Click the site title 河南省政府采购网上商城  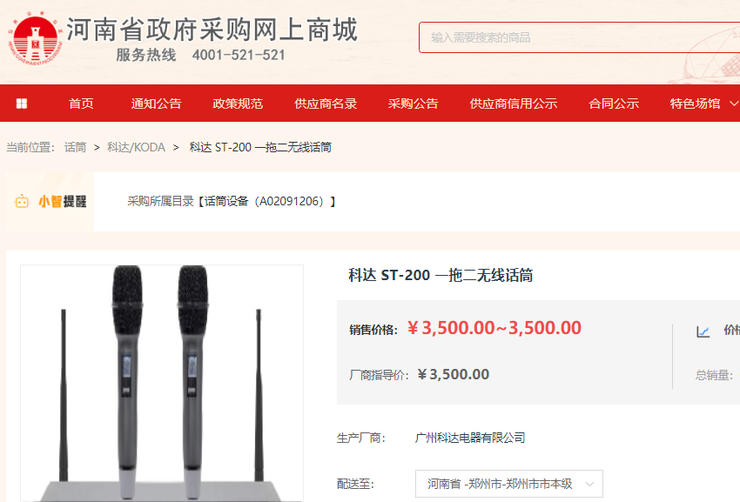coord(212,30)
